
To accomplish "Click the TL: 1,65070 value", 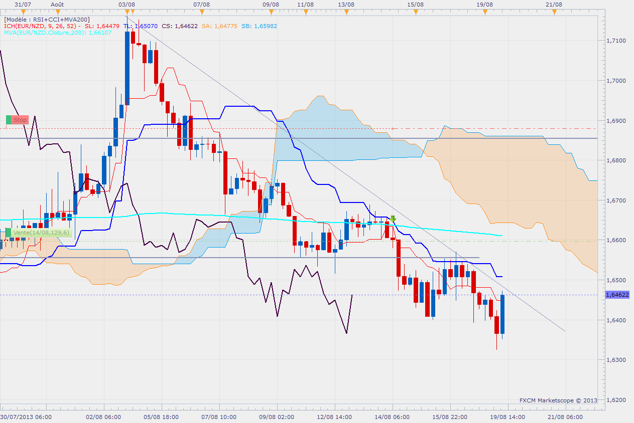I will (x=141, y=26).
